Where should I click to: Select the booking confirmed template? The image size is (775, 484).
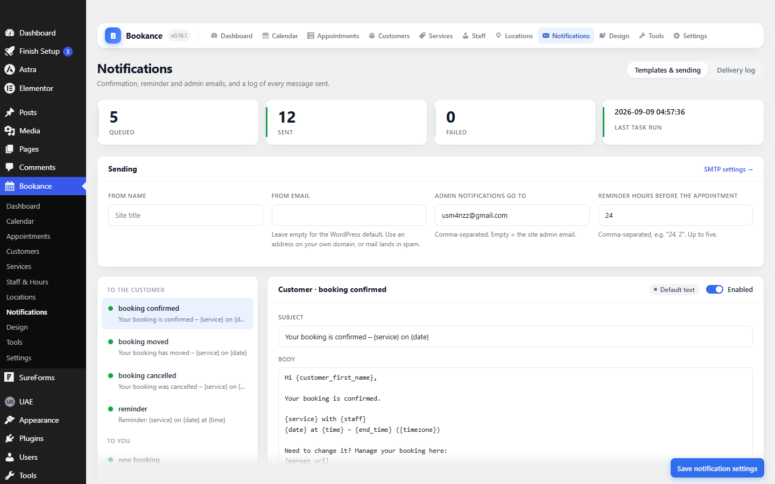coord(178,314)
